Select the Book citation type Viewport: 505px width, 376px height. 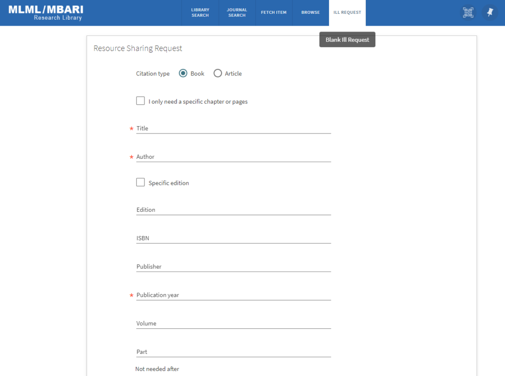(x=183, y=73)
